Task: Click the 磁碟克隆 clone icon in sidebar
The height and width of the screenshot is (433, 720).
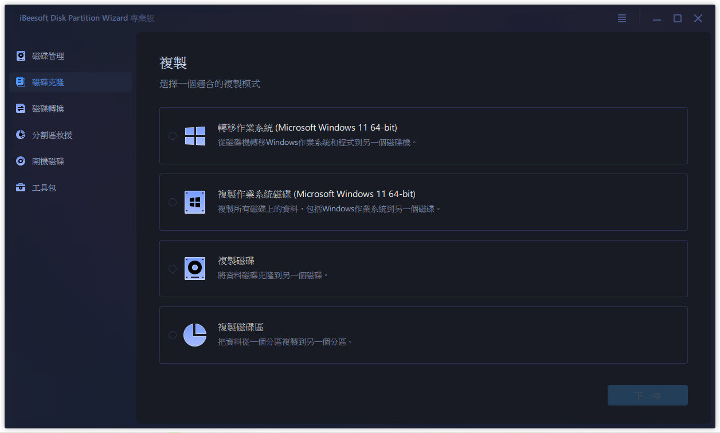Action: click(x=21, y=82)
